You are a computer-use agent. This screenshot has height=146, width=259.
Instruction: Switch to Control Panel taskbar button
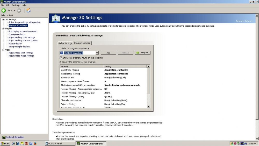60,143
